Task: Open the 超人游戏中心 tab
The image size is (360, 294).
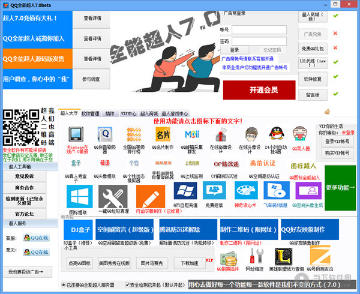Action: pyautogui.click(x=175, y=113)
